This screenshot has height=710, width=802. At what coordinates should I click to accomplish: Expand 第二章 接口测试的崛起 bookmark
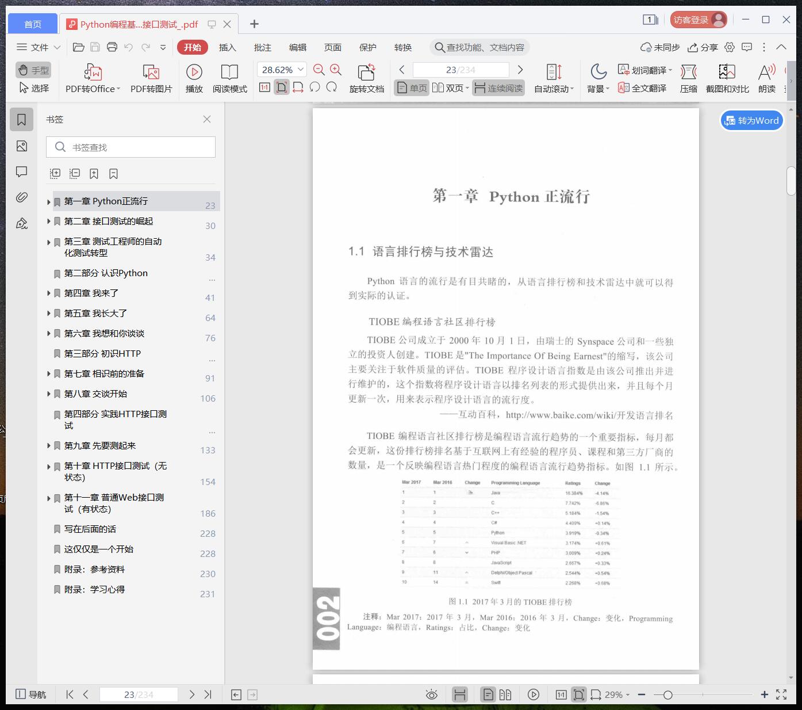(x=49, y=222)
